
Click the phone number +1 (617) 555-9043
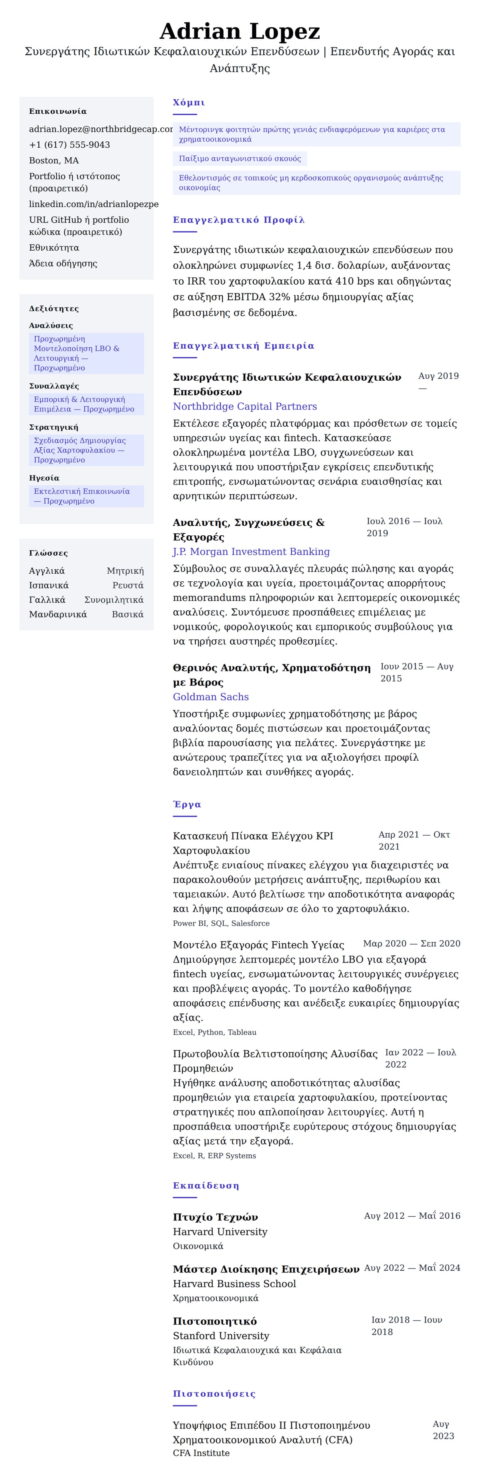[x=69, y=145]
